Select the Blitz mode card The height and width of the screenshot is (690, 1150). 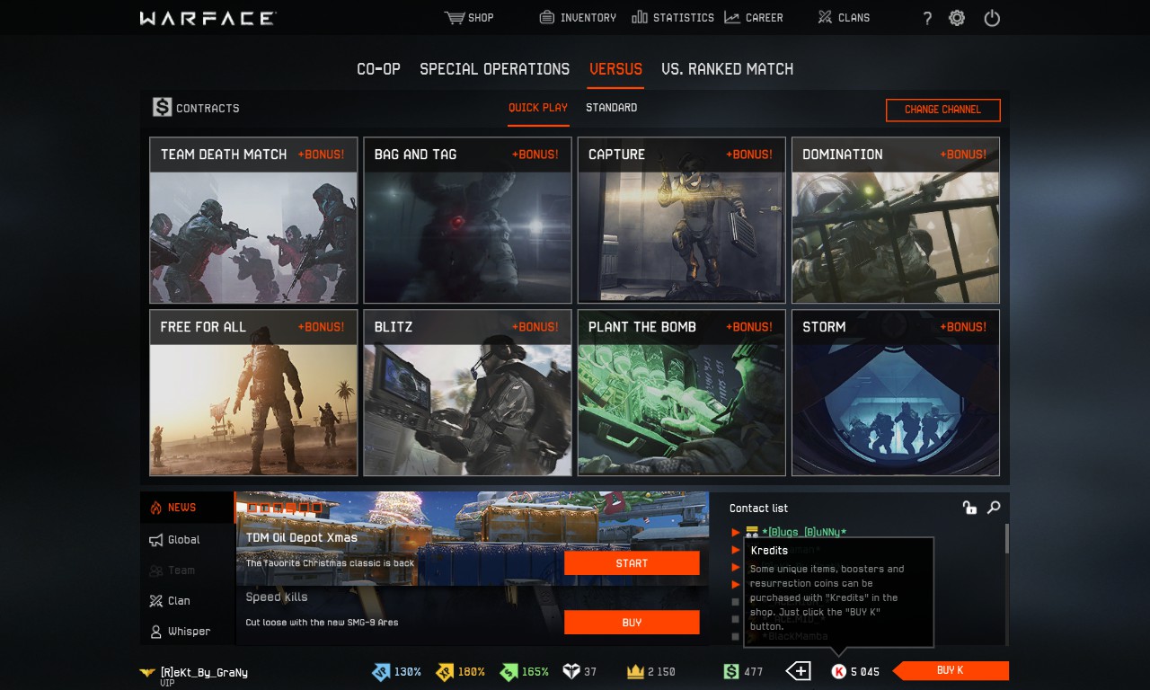467,393
